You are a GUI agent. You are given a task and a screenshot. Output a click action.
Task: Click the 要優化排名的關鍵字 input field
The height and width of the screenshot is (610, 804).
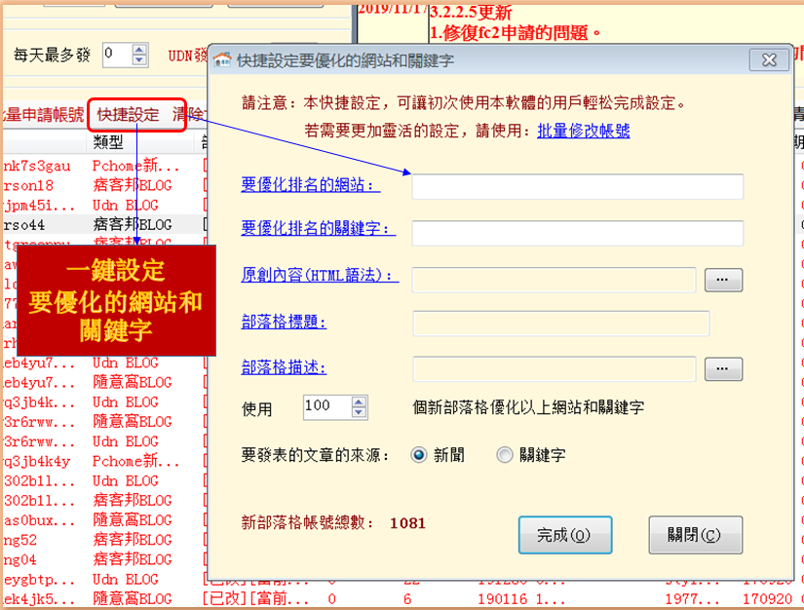coord(577,233)
